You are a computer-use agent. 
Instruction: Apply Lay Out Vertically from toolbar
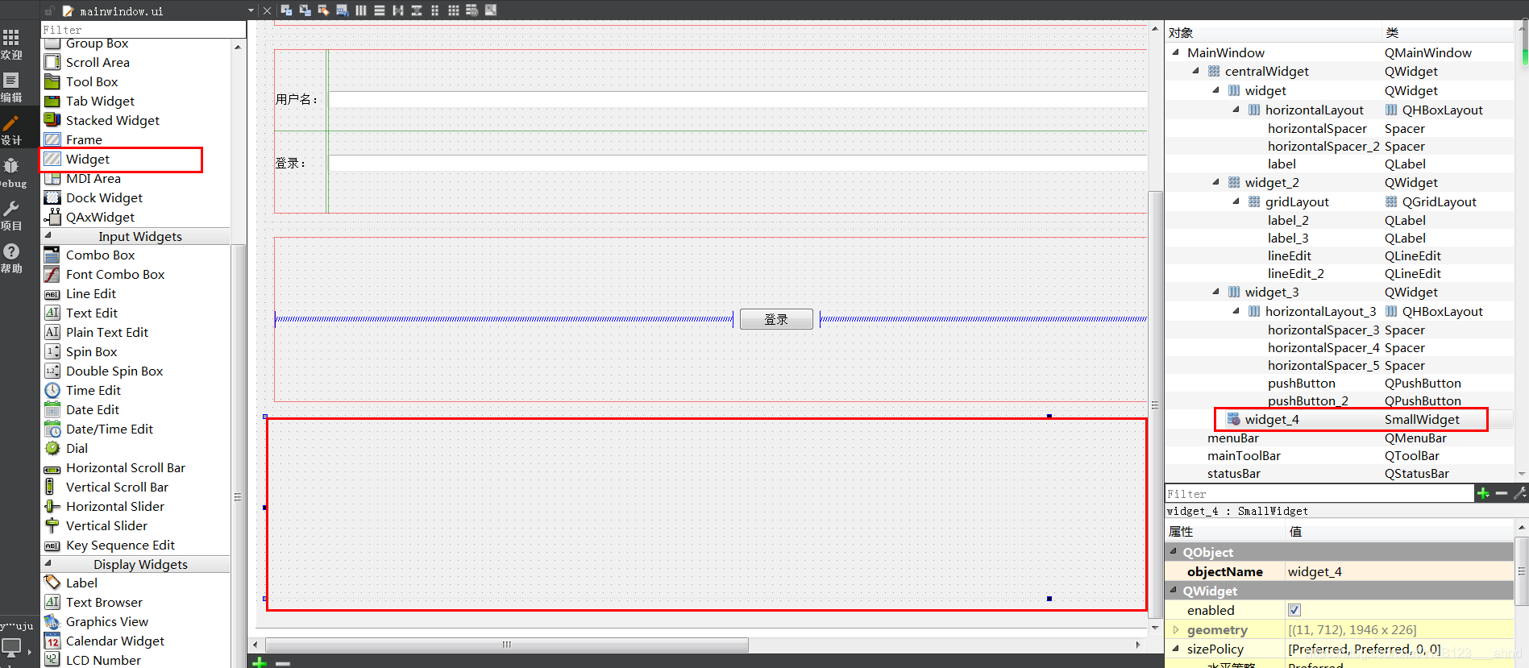[x=379, y=10]
